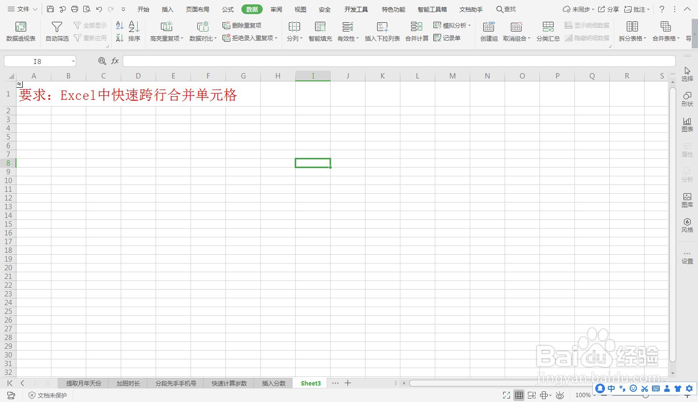Open the 图表 chart sidebar panel

687,124
